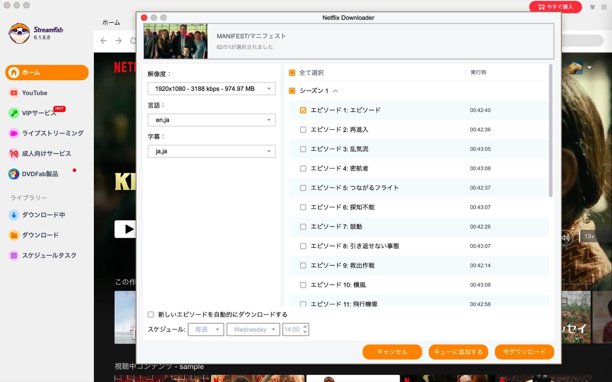Open adult services sidebar icon
612x382 pixels.
pos(14,153)
